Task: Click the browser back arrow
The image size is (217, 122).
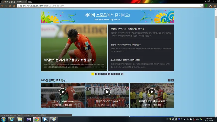Action: 2,6
